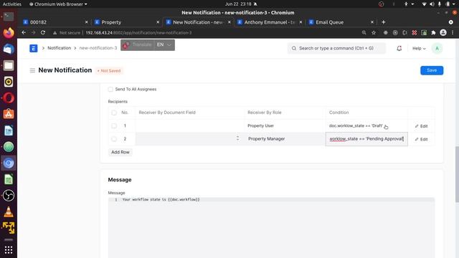459x258 pixels.
Task: Open the Chromium profile avatar
Action: click(443, 33)
